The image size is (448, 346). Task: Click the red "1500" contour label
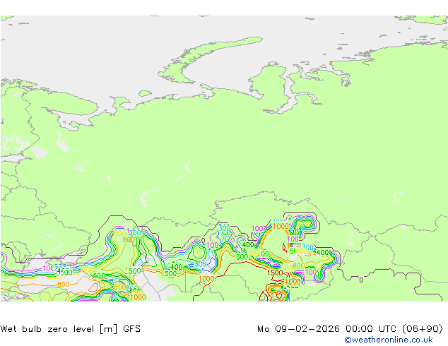275,273
